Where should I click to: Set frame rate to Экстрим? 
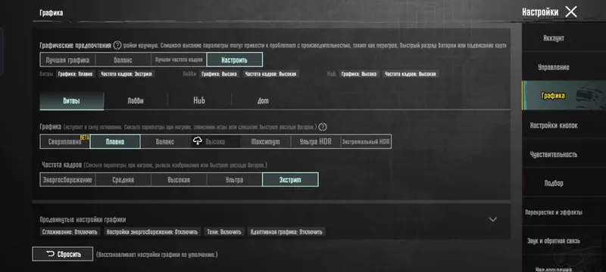click(290, 180)
